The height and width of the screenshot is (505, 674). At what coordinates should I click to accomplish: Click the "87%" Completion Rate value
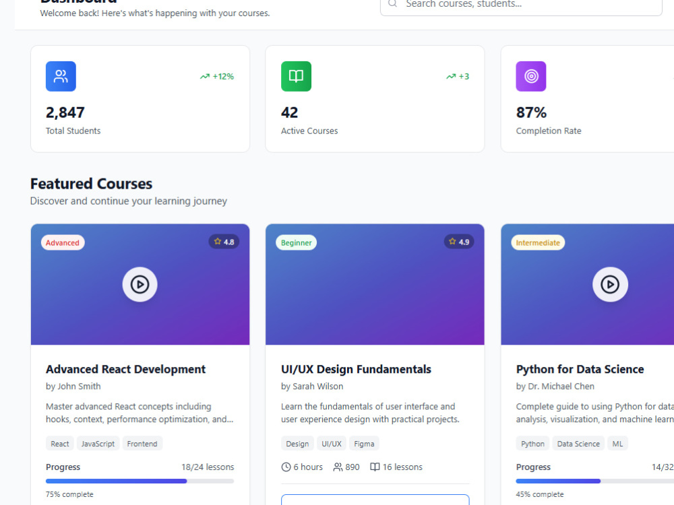(531, 112)
